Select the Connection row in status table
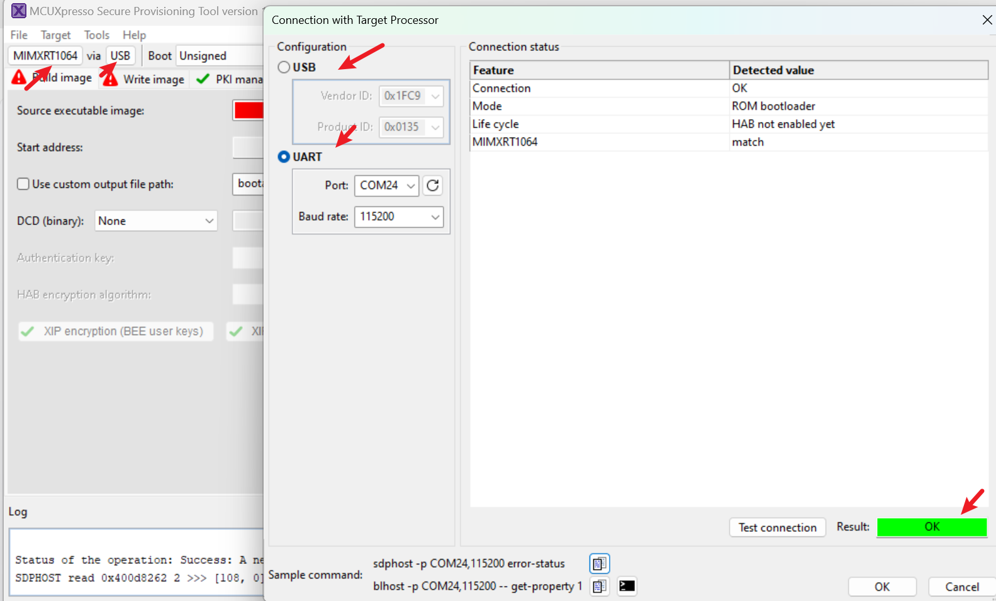 click(729, 89)
